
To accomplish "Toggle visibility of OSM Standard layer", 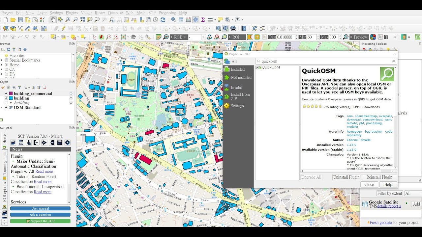I will pyautogui.click(x=6, y=108).
